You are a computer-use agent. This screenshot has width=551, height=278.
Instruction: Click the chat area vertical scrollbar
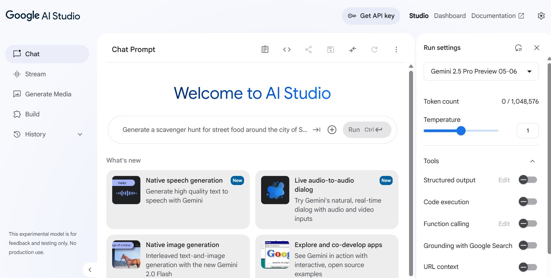411,173
